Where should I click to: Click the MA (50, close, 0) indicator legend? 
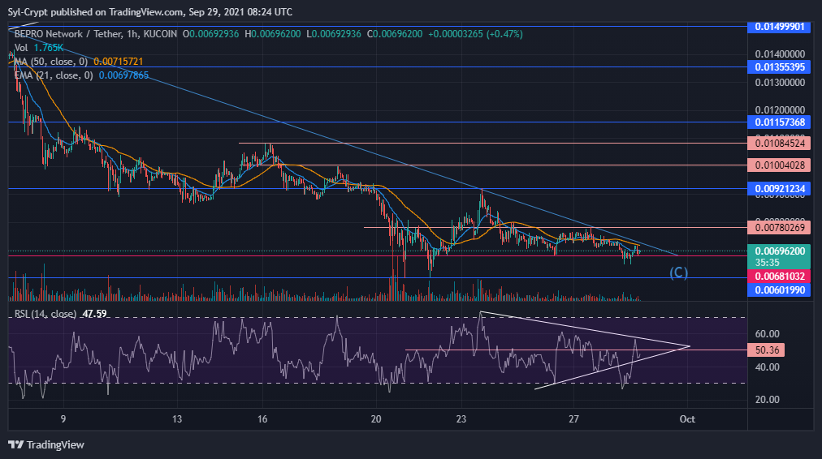[x=51, y=62]
